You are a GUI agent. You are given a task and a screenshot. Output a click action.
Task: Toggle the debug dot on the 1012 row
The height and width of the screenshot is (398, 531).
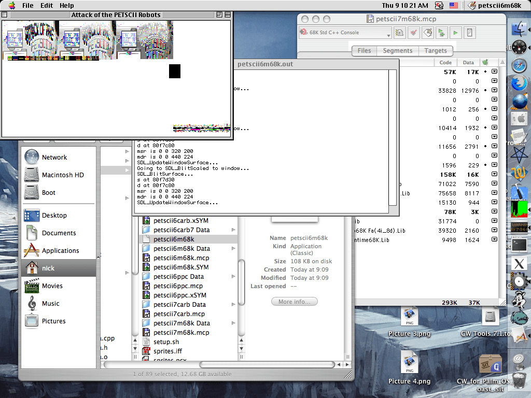coord(485,109)
